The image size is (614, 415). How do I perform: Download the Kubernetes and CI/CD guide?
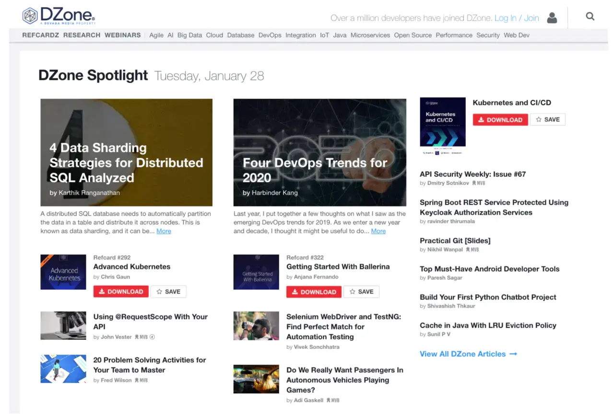[x=500, y=120]
